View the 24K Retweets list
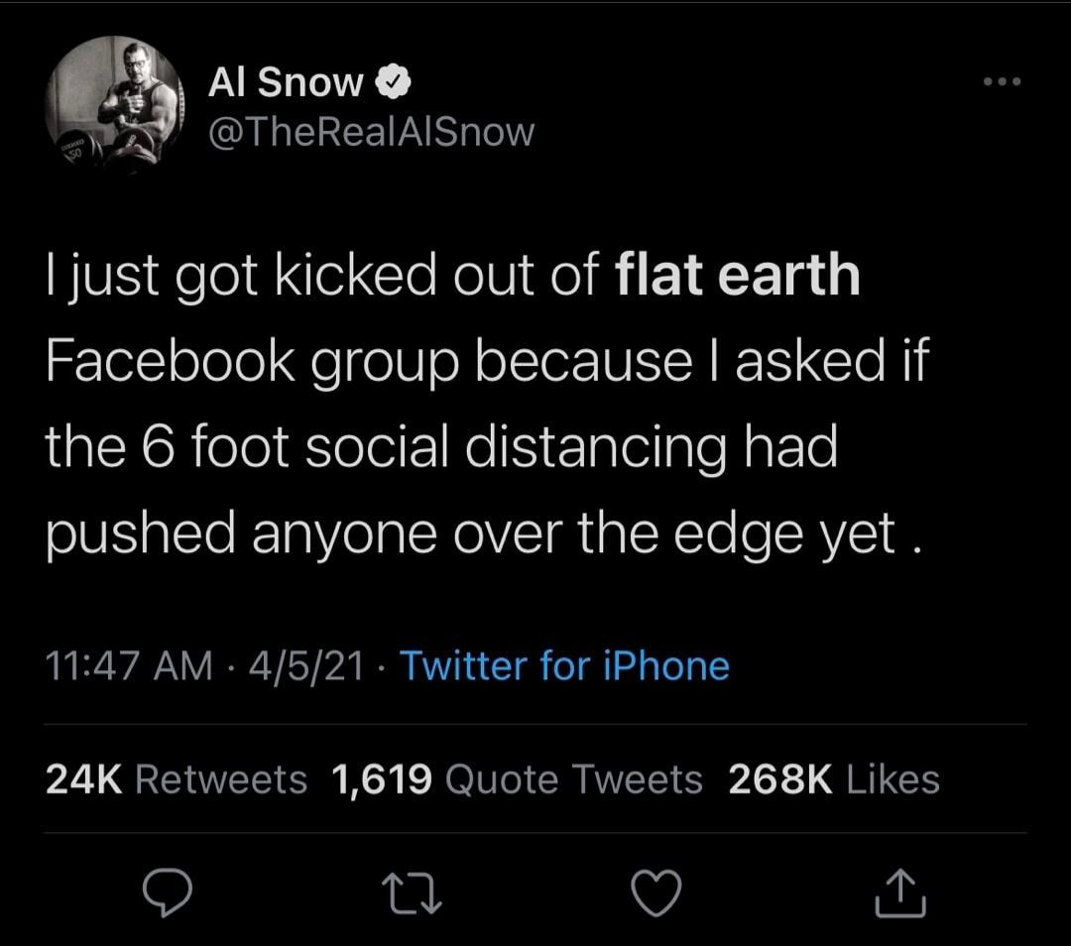 pos(177,779)
